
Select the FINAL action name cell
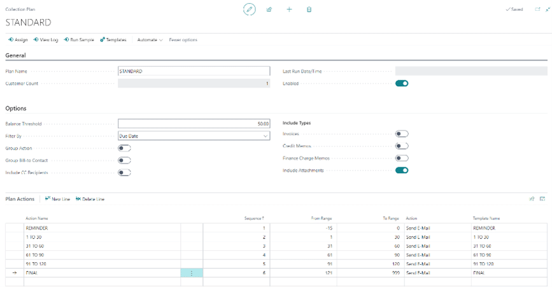pos(102,273)
